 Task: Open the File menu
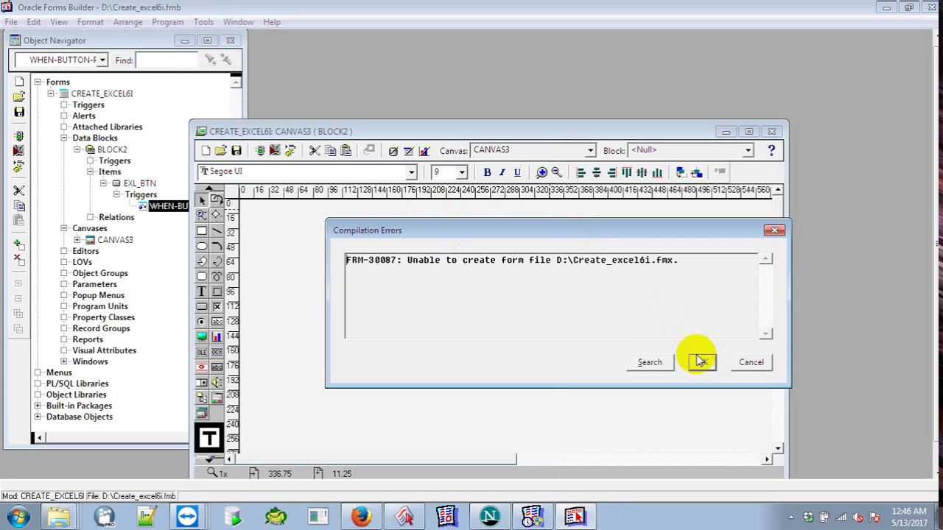[x=11, y=22]
